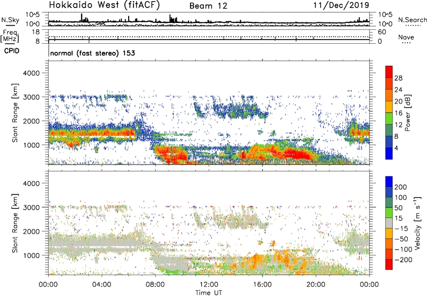Click the velocity colorbar gray segment
The height and width of the screenshot is (296, 427).
[389, 223]
